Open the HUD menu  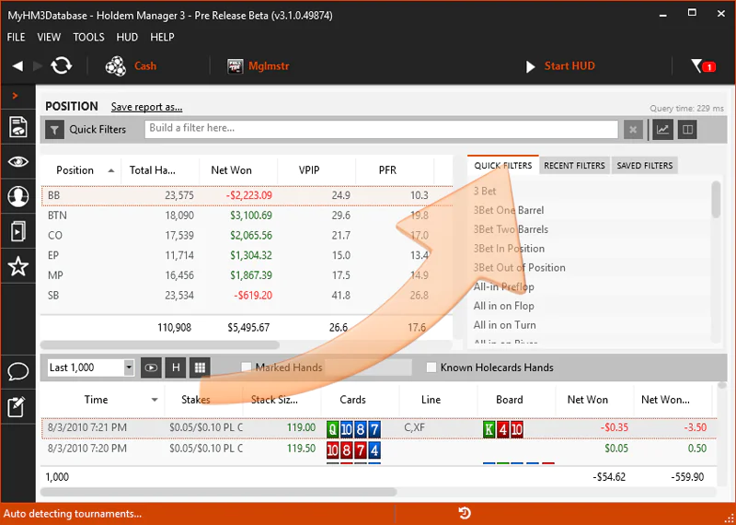(127, 38)
